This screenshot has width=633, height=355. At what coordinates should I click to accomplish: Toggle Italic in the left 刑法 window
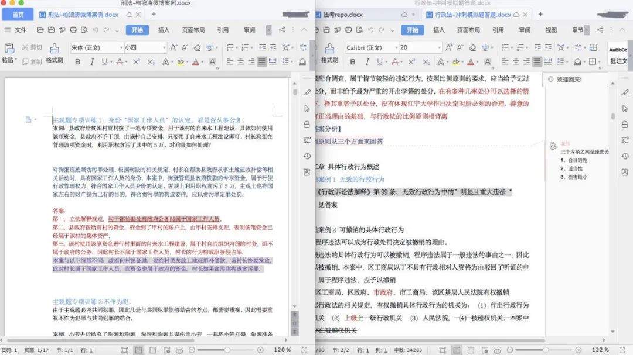pos(91,61)
